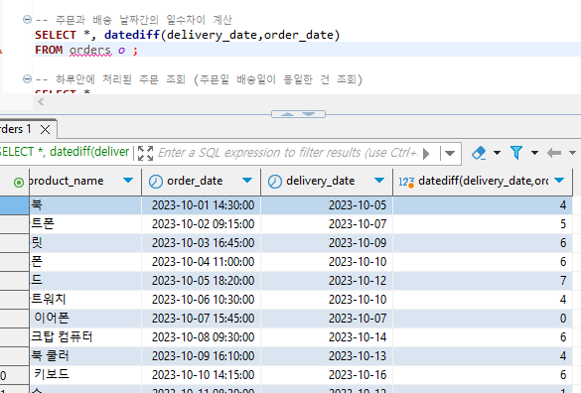Select the orders 1 result tab
The height and width of the screenshot is (393, 581).
pyautogui.click(x=15, y=129)
